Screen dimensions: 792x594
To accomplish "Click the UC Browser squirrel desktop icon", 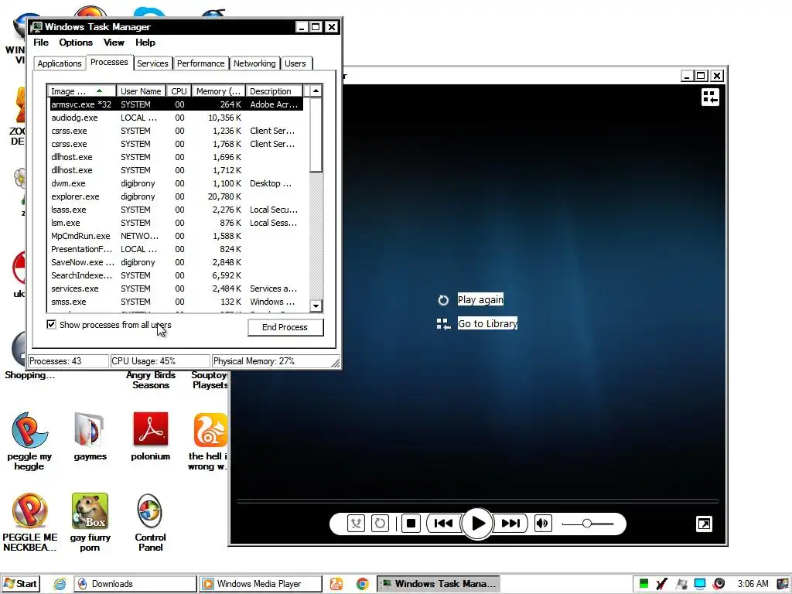I will click(x=209, y=441).
